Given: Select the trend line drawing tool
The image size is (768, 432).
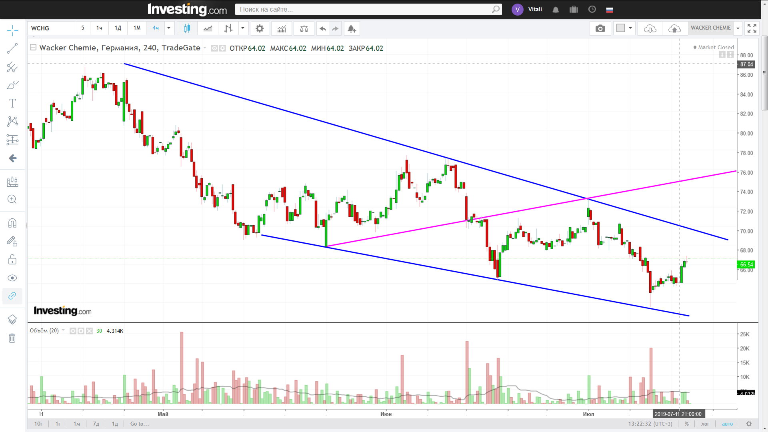Looking at the screenshot, I should tap(12, 48).
